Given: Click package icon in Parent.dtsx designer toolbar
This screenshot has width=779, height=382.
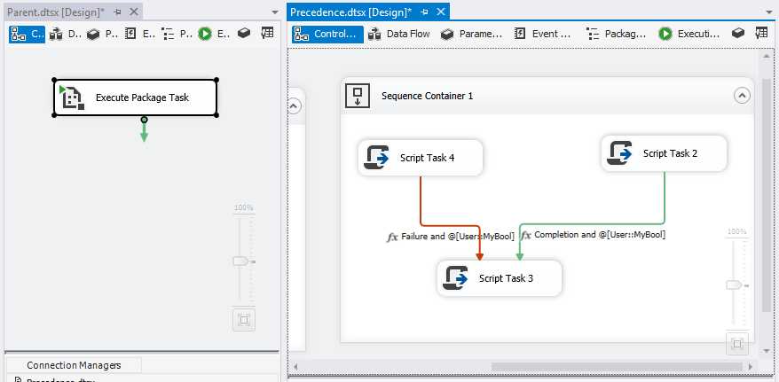Looking at the screenshot, I should (243, 34).
